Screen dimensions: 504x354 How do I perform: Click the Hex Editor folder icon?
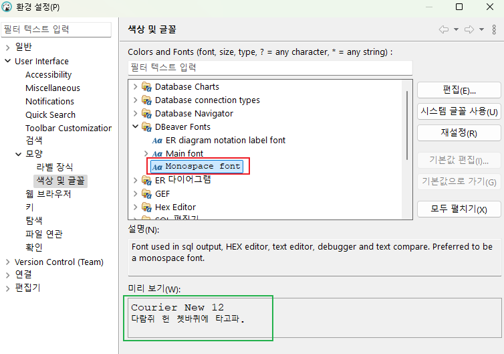(146, 207)
